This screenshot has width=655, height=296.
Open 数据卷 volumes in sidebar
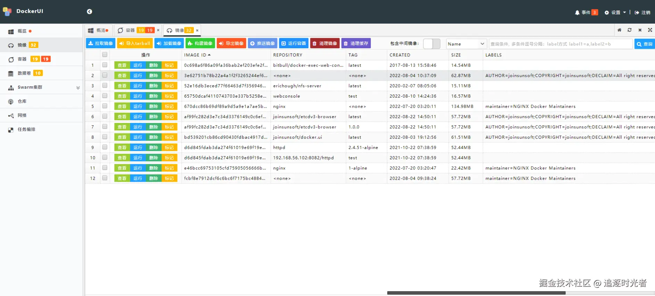pyautogui.click(x=41, y=73)
